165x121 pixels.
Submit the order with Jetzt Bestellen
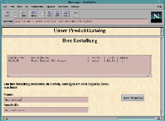coord(133,98)
